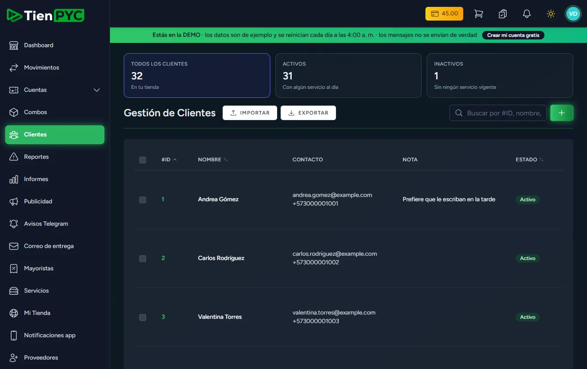Click the 45.00 balance badge
Image resolution: width=587 pixels, height=369 pixels.
[x=444, y=14]
